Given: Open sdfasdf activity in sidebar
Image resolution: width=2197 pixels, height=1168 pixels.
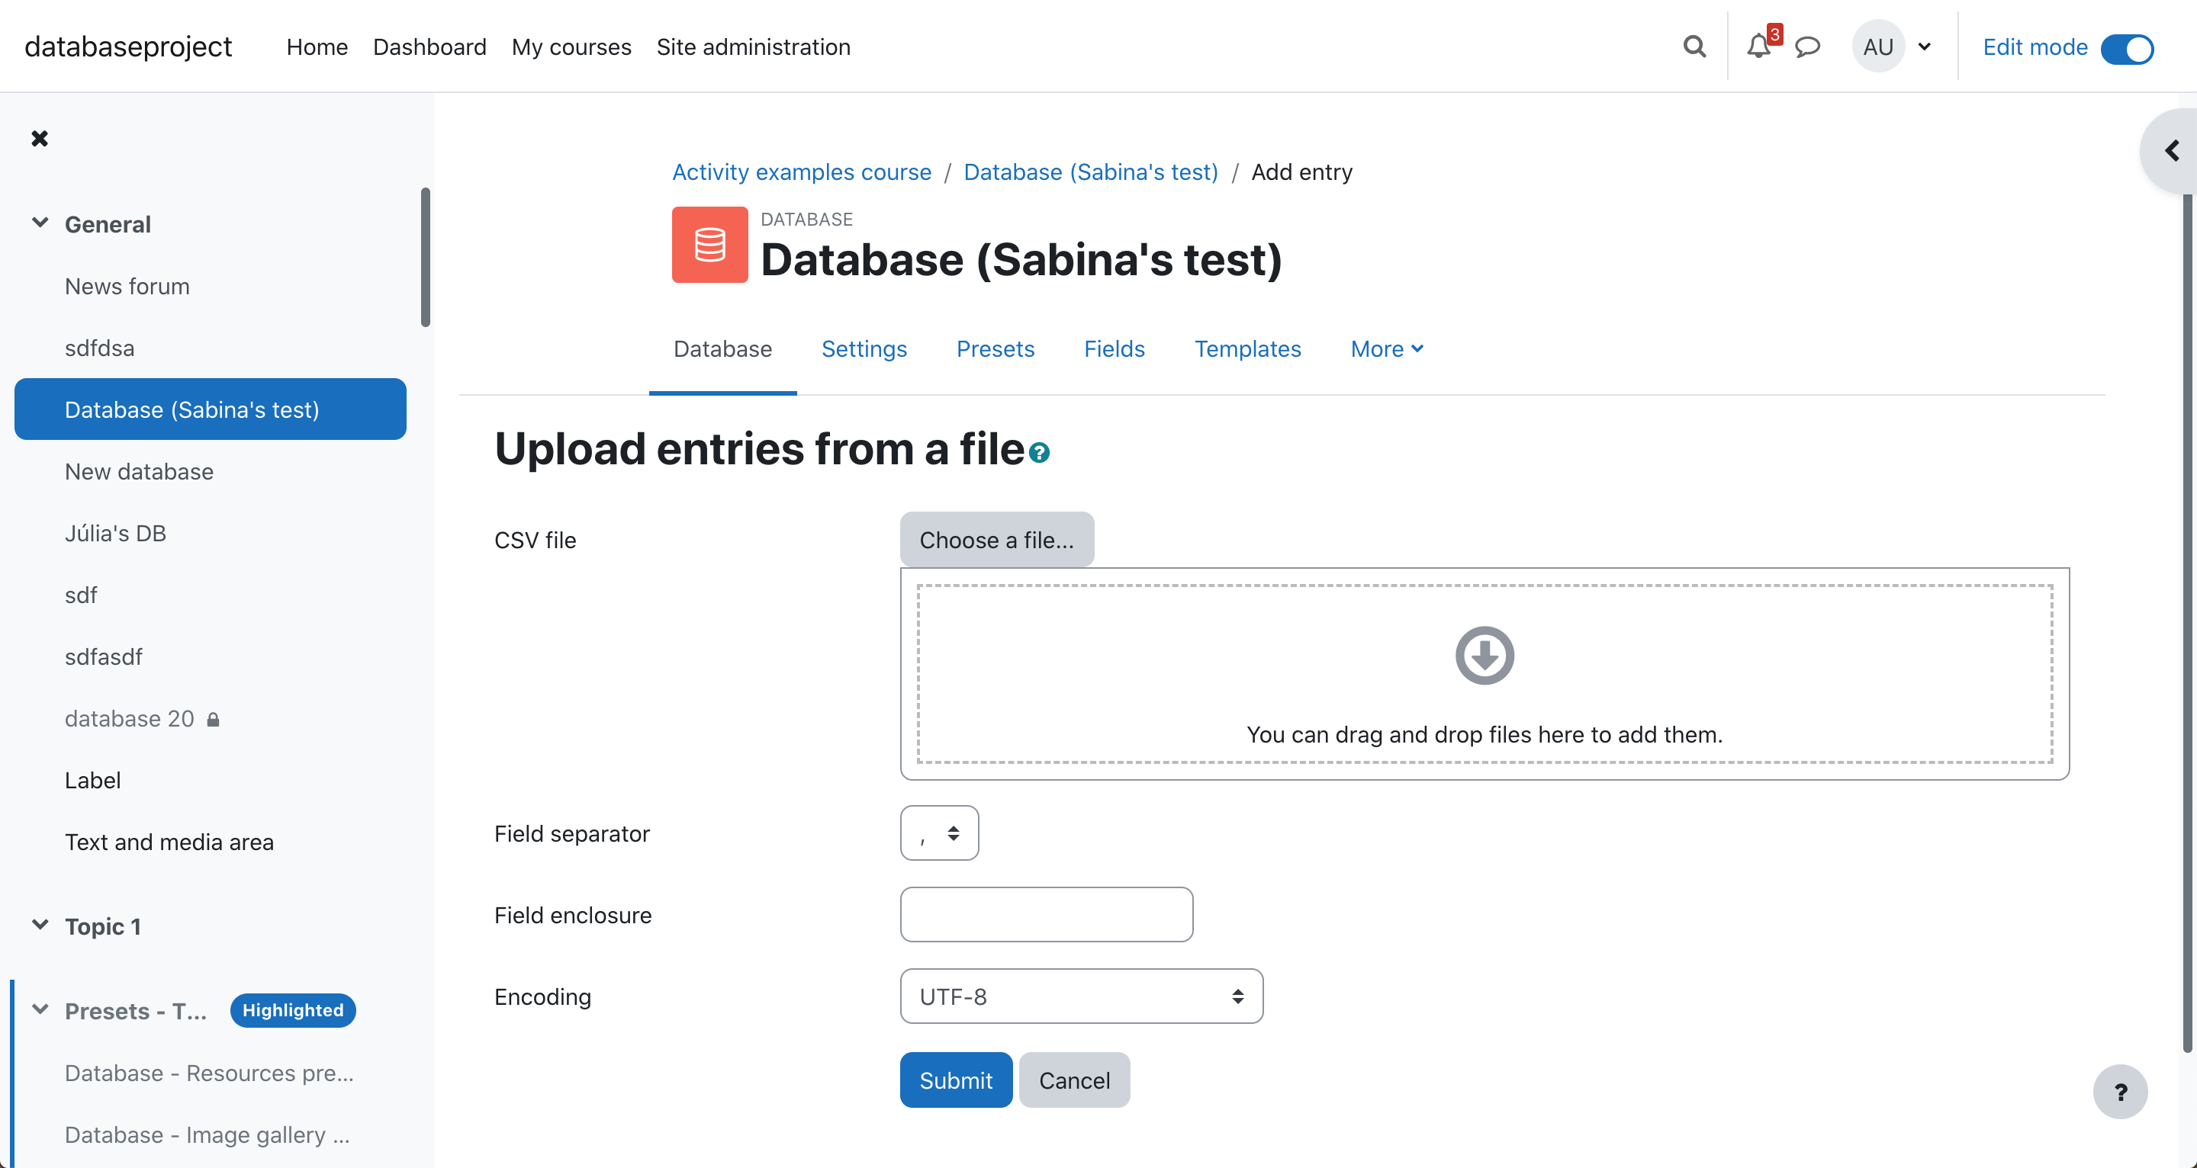Looking at the screenshot, I should pyautogui.click(x=103, y=656).
